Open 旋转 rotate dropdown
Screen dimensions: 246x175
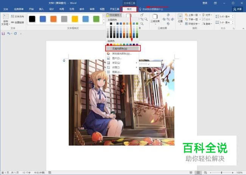207,24
